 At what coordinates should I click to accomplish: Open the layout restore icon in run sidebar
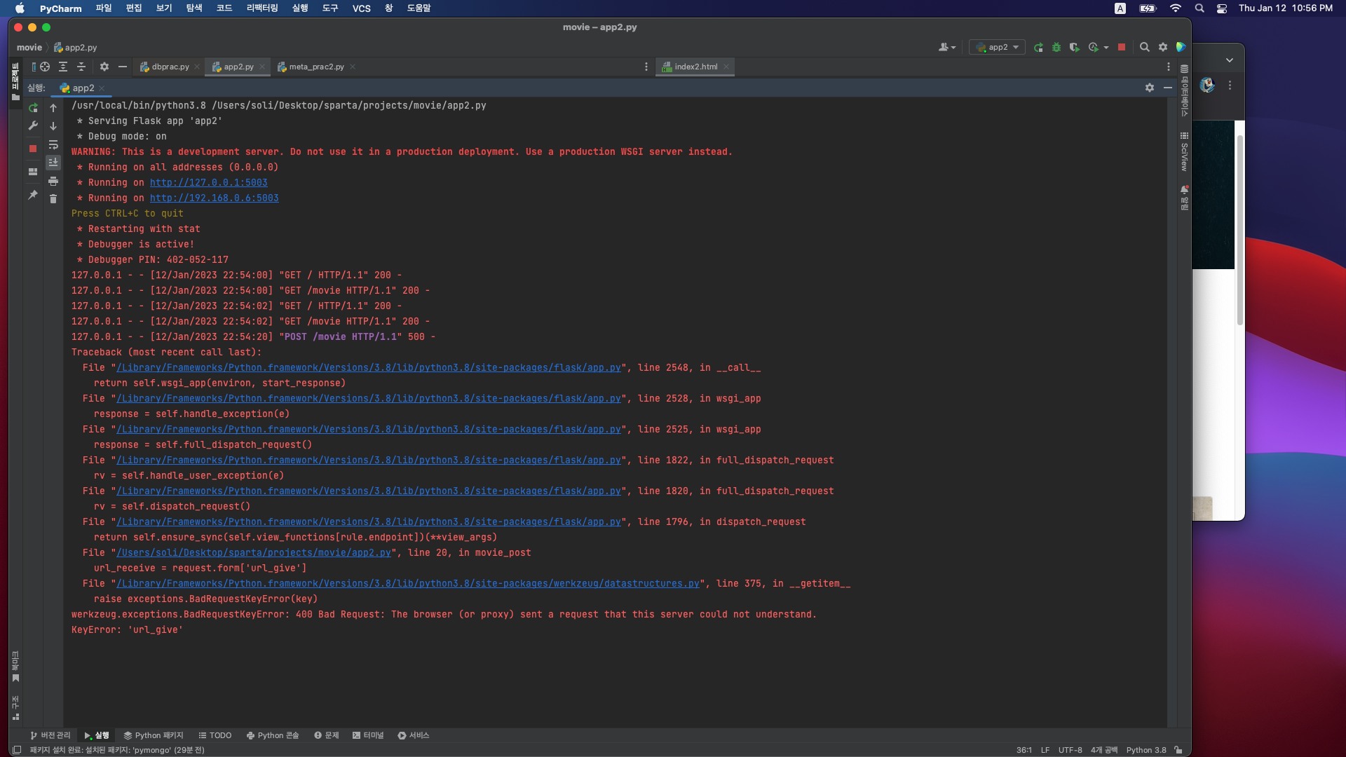click(33, 172)
